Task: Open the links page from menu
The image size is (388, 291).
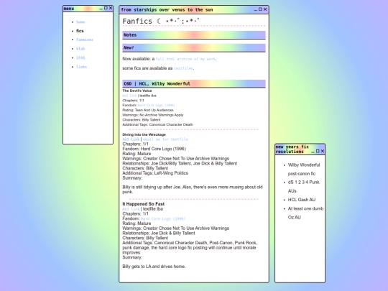Action: [x=81, y=67]
